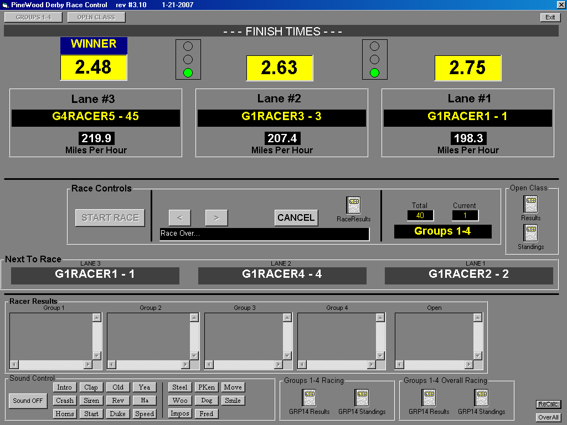Viewport: 567px width, 425px height.
Task: Play the Old sound
Action: click(x=118, y=387)
